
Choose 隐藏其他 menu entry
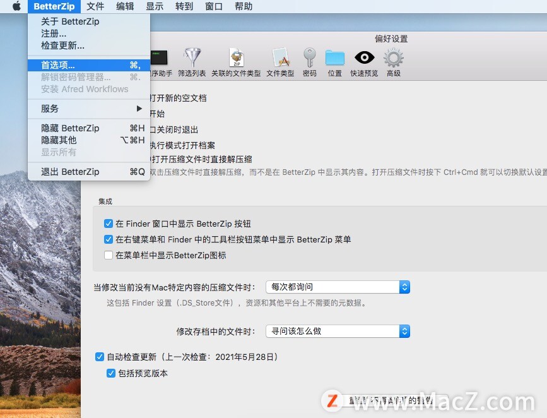[89, 140]
